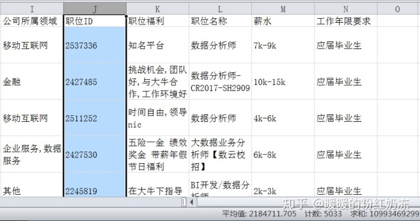420x221 pixels.
Task: Click the 五险一金 绩效奖金 cell
Action: coord(157,155)
